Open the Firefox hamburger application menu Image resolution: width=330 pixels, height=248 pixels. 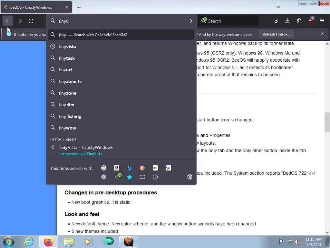(x=322, y=21)
